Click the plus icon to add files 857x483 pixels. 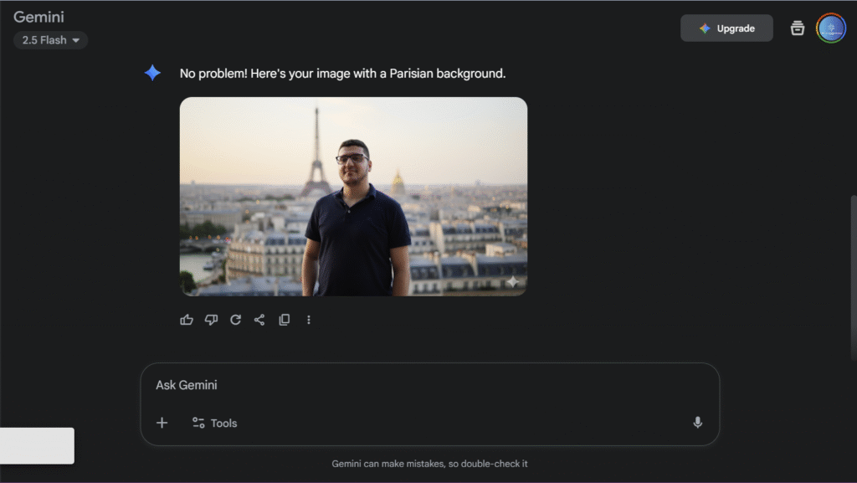coord(162,423)
